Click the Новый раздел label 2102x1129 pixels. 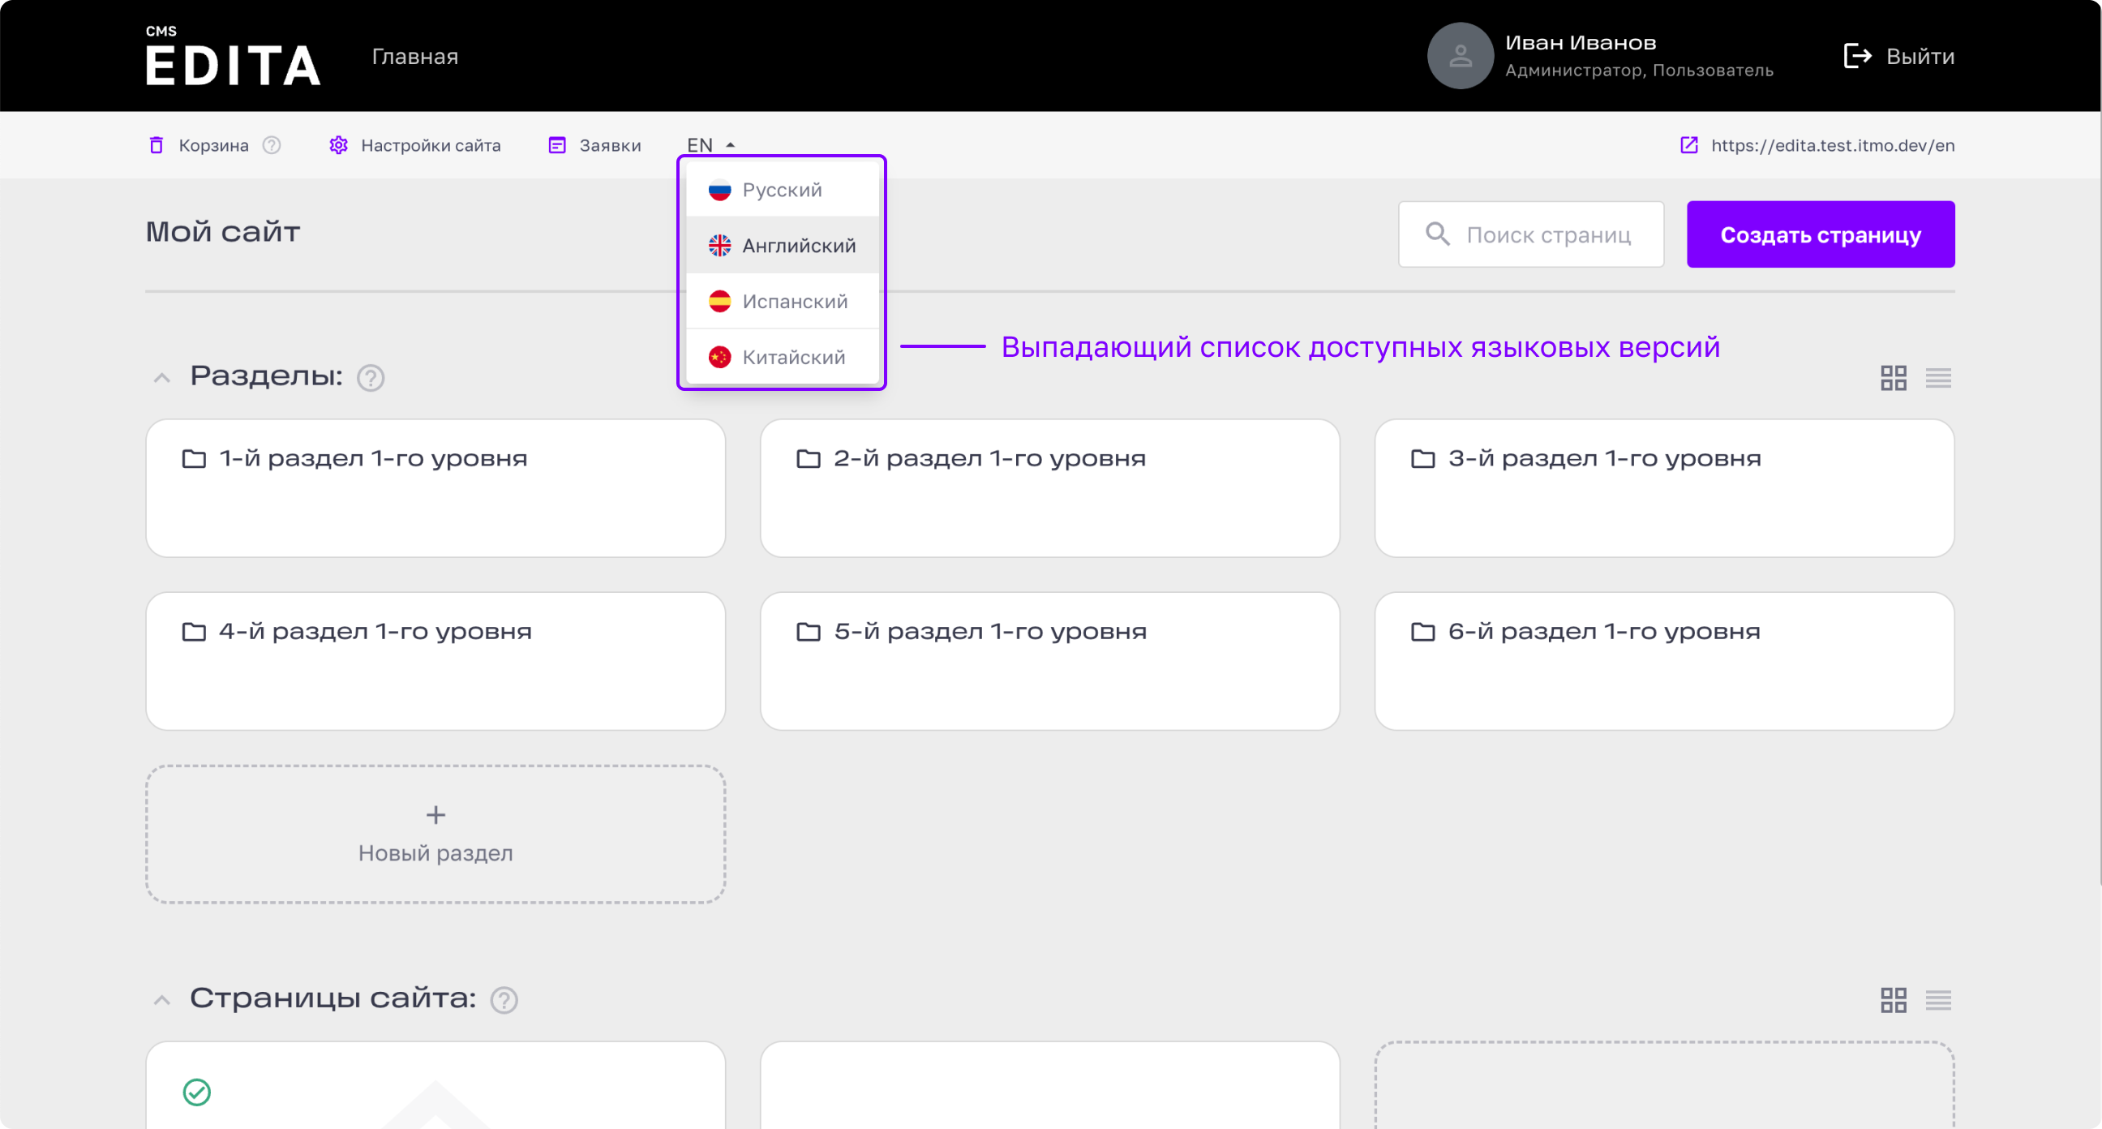pyautogui.click(x=435, y=853)
